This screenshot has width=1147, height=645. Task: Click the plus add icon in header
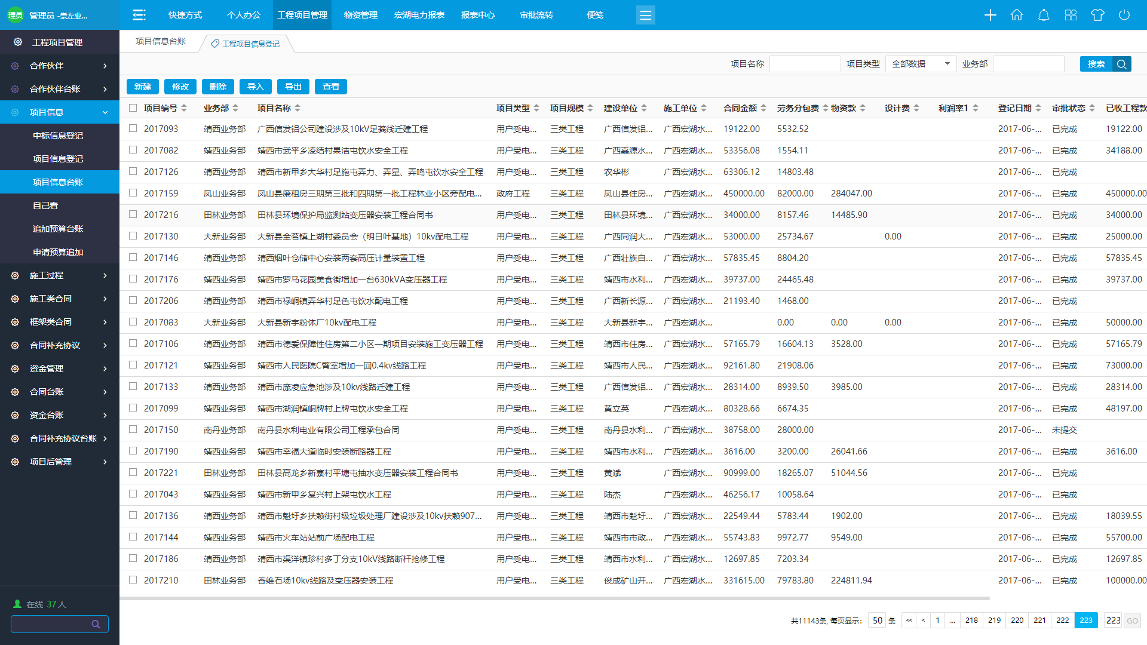pyautogui.click(x=990, y=15)
